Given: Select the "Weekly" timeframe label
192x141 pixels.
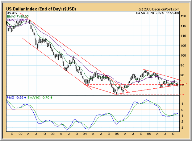Looking at the screenshot, I should coord(12,13).
